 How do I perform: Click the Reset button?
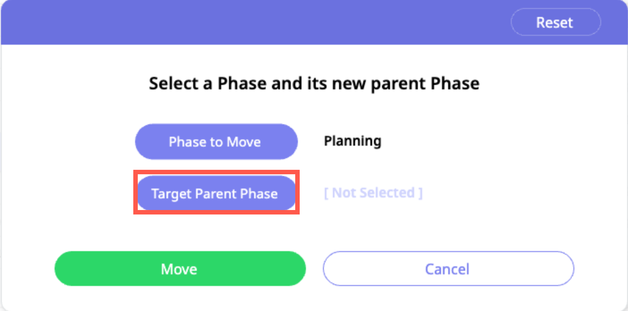(x=555, y=22)
